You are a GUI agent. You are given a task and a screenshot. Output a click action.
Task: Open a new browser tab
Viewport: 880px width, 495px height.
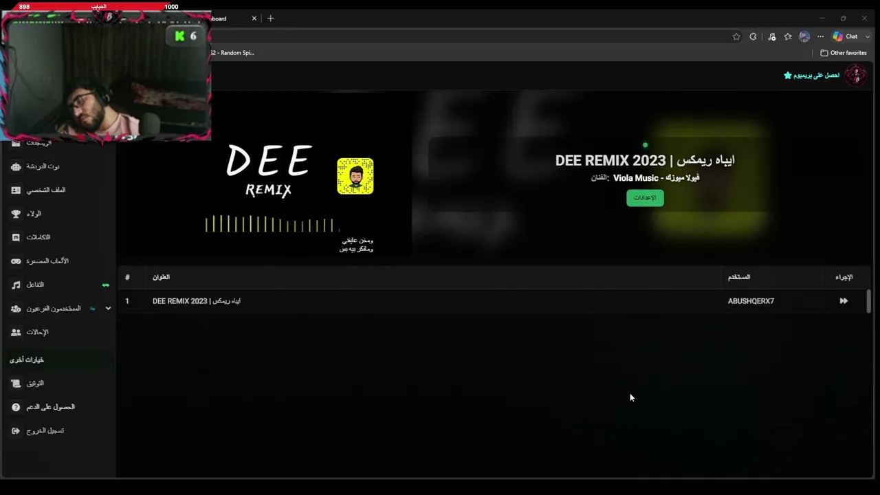click(x=270, y=19)
